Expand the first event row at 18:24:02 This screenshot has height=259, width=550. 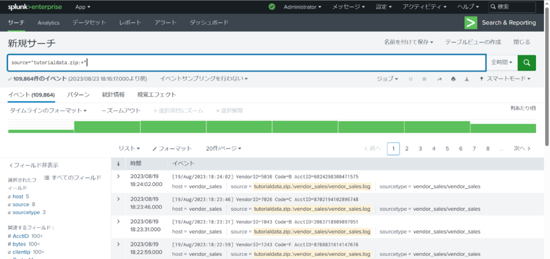pyautogui.click(x=119, y=176)
